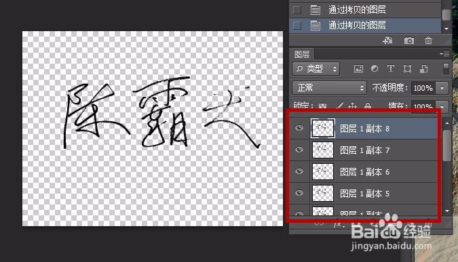Click document icon of highlighted 通过拷贝的图层 state
458x262 pixels.
315,25
